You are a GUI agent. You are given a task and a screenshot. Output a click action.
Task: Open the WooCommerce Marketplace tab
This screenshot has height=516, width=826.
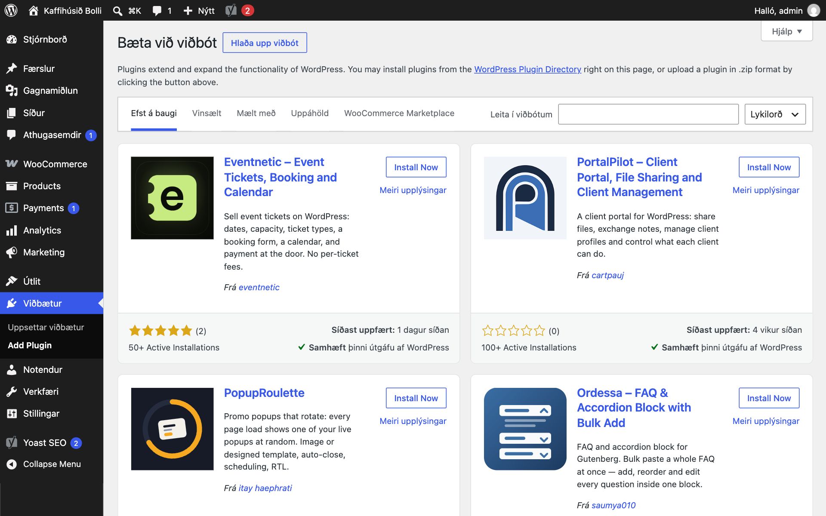(399, 114)
